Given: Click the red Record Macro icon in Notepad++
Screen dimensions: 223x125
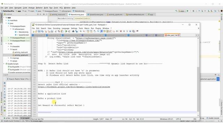Looking at the screenshot, I should [x=121, y=31].
